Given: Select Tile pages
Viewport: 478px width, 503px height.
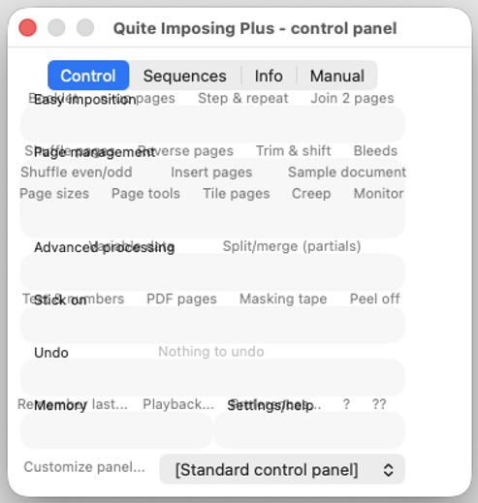Looking at the screenshot, I should tap(237, 194).
